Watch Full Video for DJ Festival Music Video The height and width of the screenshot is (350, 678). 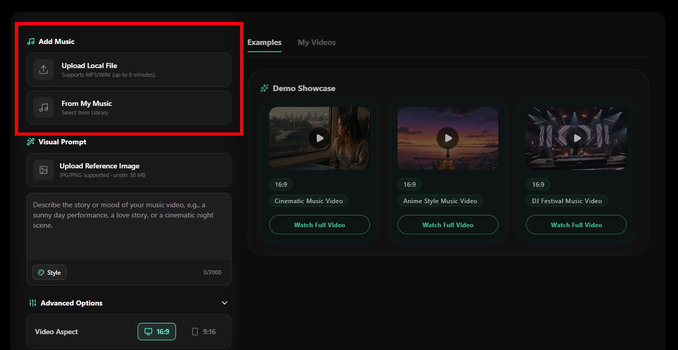(x=576, y=225)
